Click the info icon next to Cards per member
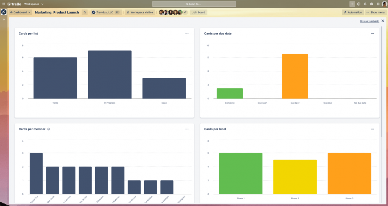388x206 pixels. (48, 129)
